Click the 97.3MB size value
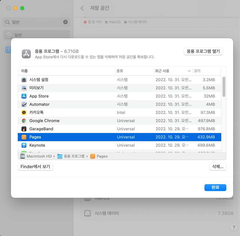 [208, 113]
